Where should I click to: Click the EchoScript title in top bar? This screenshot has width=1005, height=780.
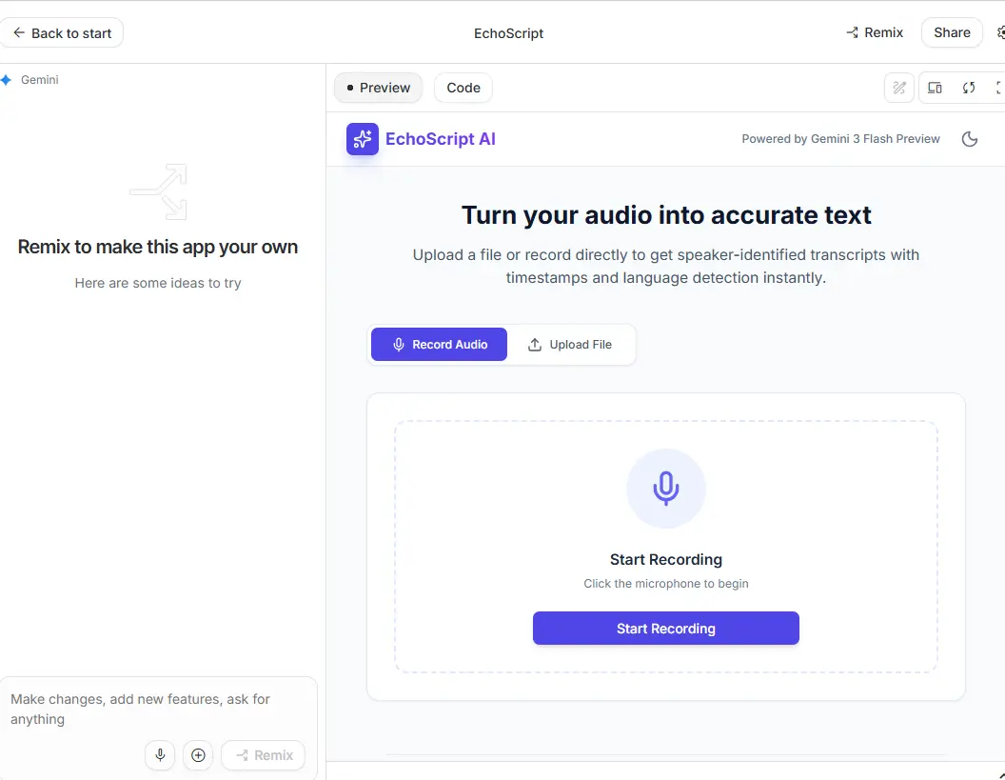point(508,33)
